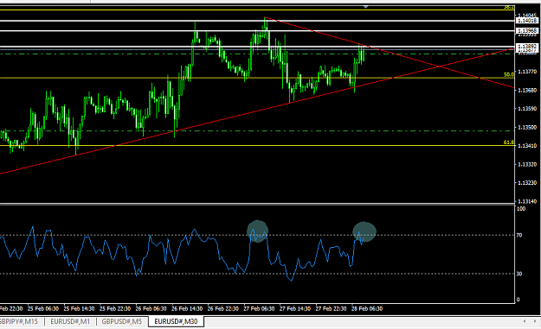This screenshot has width=541, height=329.
Task: Click the 26 Feb 06:30 time label
Action: (x=151, y=308)
